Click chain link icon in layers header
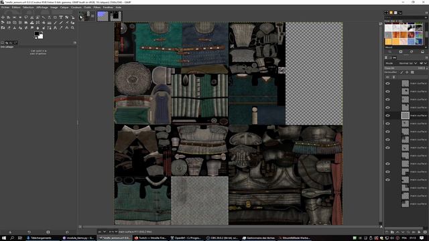Viewport: 429px width, 241px height. [x=394, y=78]
